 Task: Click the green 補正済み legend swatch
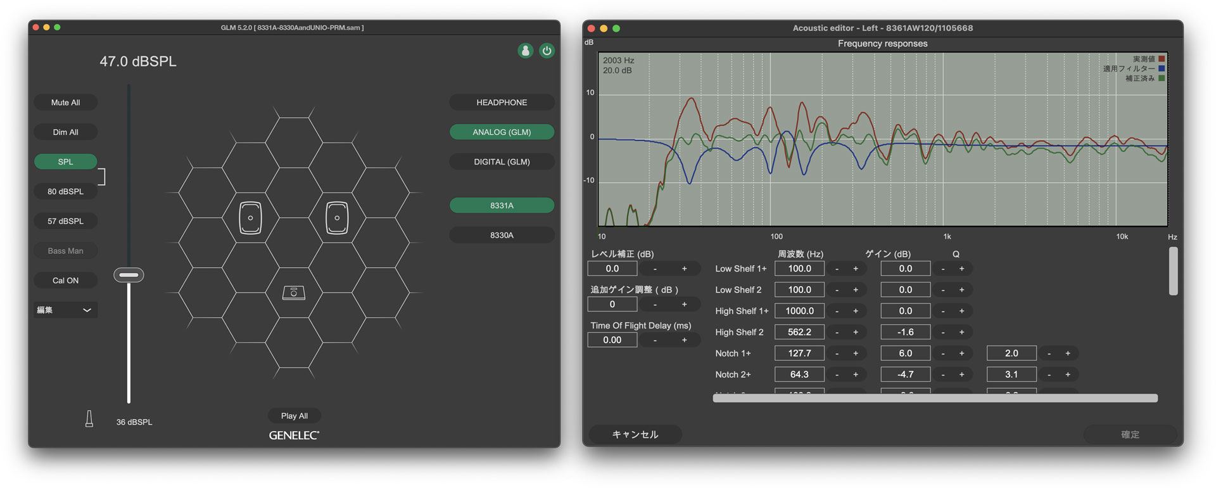[1162, 78]
